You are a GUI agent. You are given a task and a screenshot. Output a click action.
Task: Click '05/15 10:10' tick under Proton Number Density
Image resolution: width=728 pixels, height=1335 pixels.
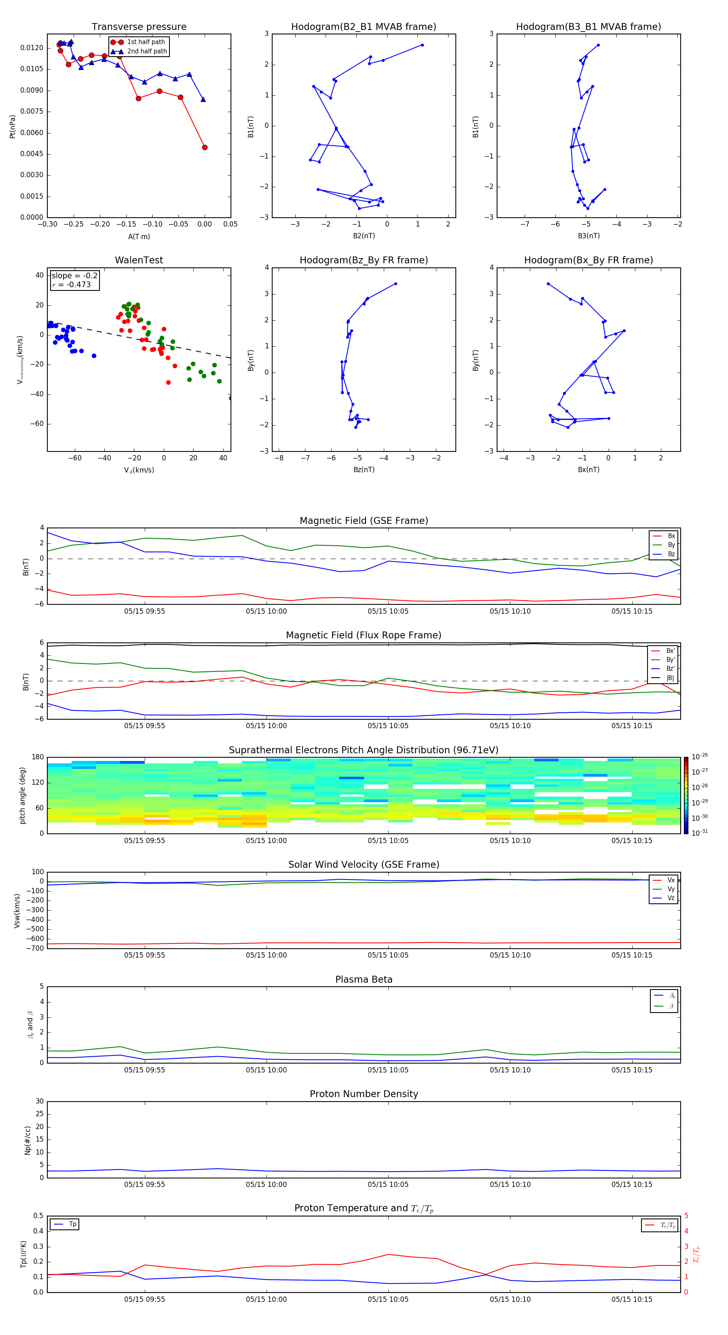coord(510,1185)
